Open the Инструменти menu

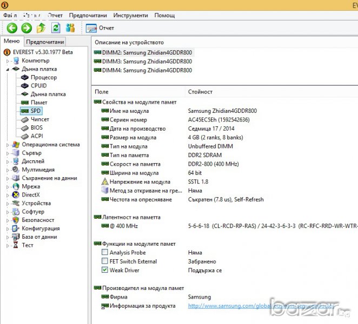130,15
